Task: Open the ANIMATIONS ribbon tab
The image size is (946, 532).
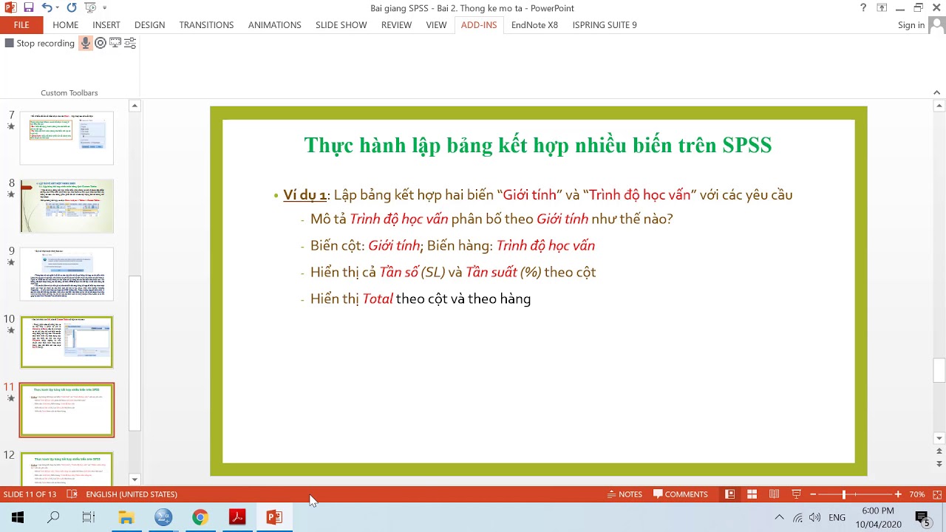Action: tap(274, 25)
